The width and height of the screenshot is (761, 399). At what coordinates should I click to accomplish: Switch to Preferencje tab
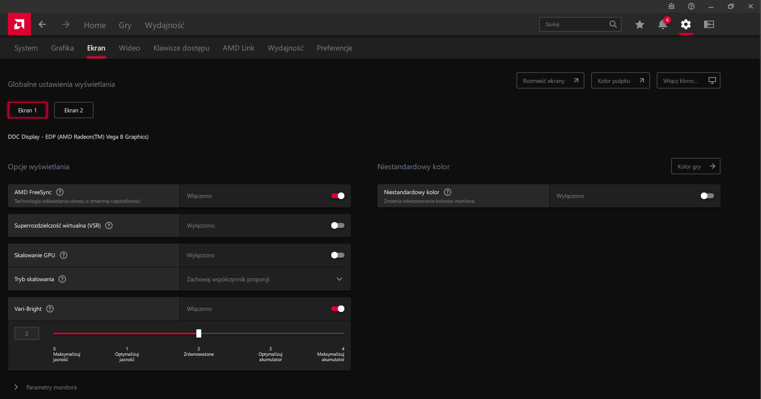click(335, 48)
